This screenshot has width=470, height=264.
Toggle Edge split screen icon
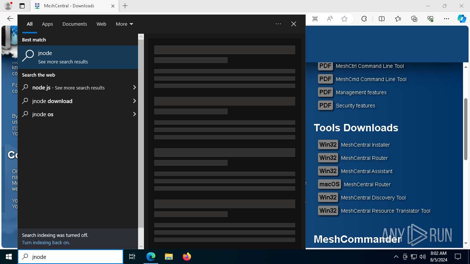[382, 19]
